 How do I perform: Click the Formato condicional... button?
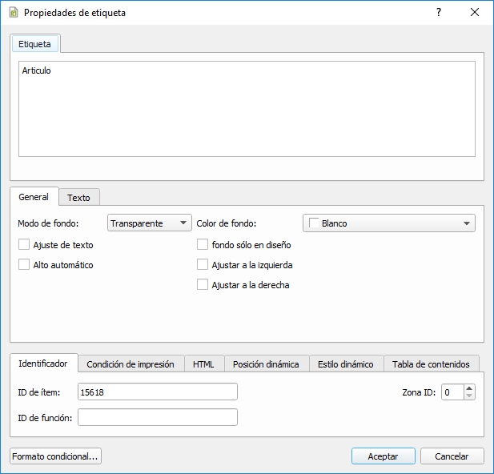56,456
